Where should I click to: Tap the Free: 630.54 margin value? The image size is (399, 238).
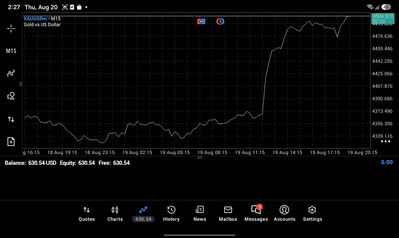(114, 163)
